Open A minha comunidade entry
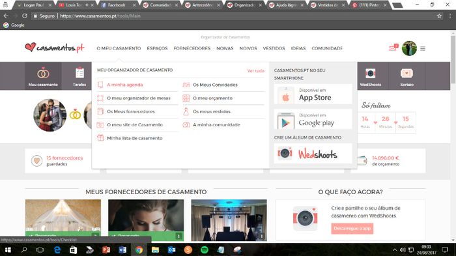This screenshot has width=456, height=256. pos(216,125)
